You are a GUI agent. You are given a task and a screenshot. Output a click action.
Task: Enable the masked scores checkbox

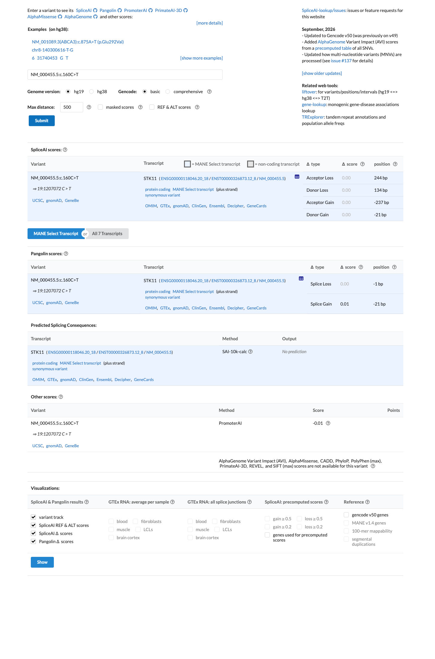click(x=101, y=107)
